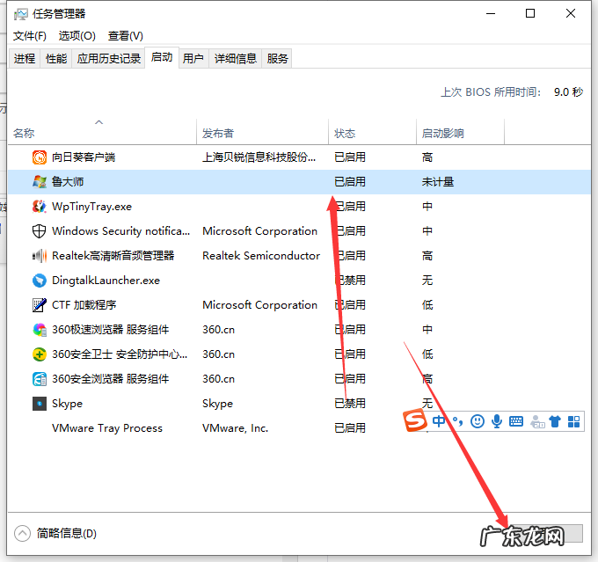598x562 pixels.
Task: Click the 360极速浏览器 icon
Action: (40, 330)
